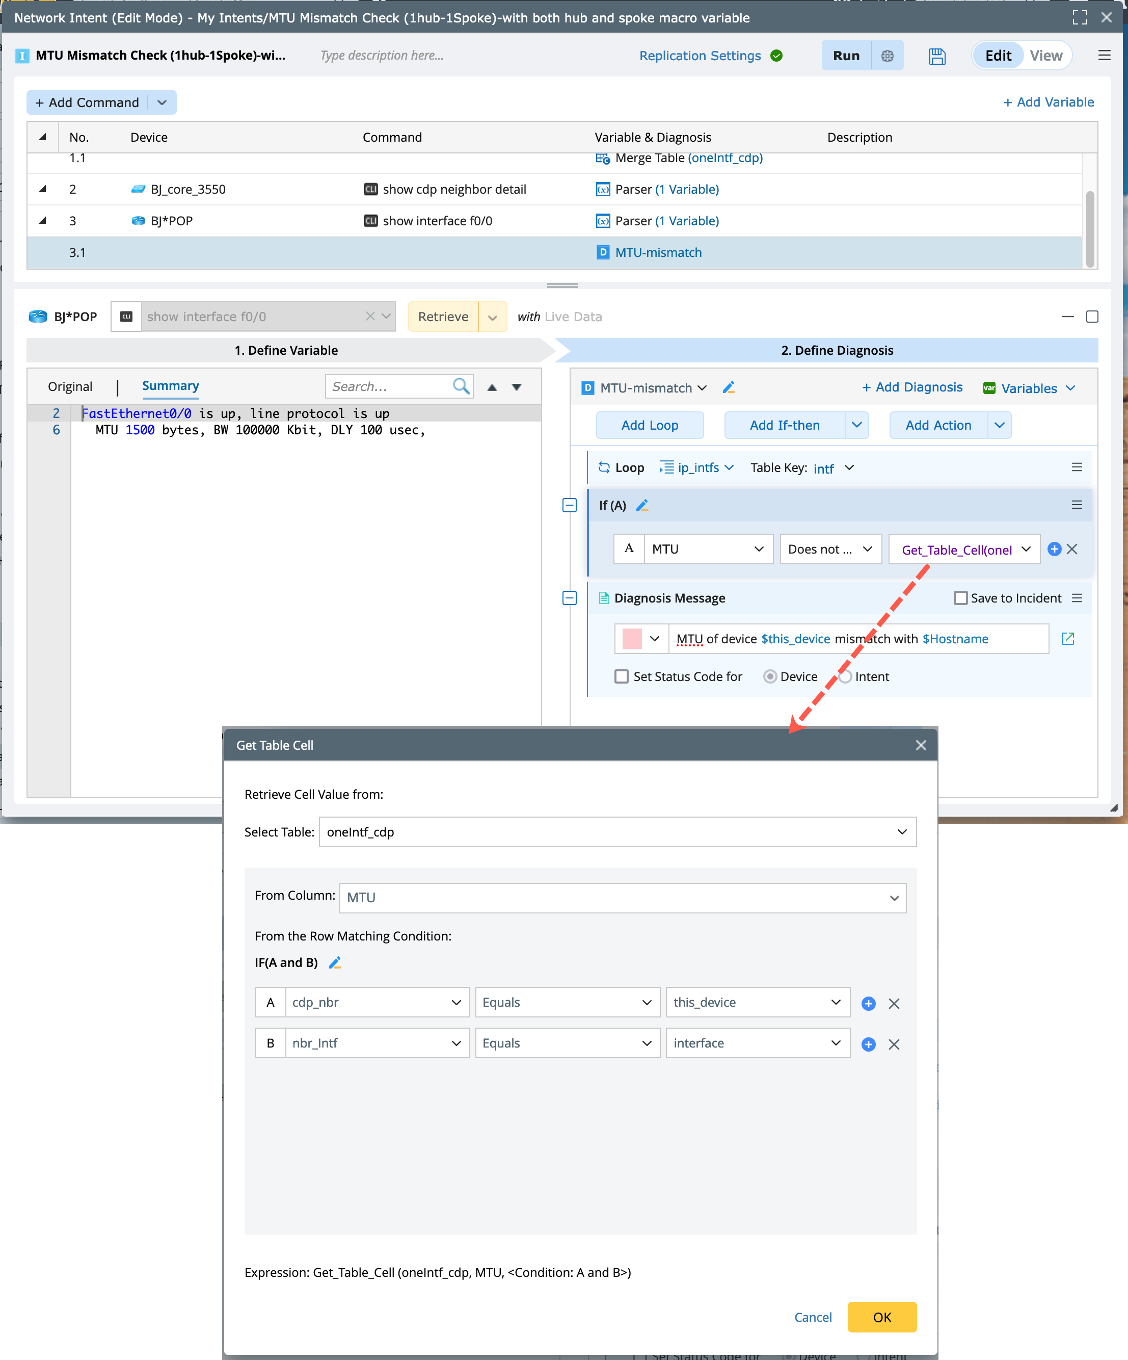Enable Save to Incident checkbox
Viewport: 1128px width, 1360px height.
point(960,598)
